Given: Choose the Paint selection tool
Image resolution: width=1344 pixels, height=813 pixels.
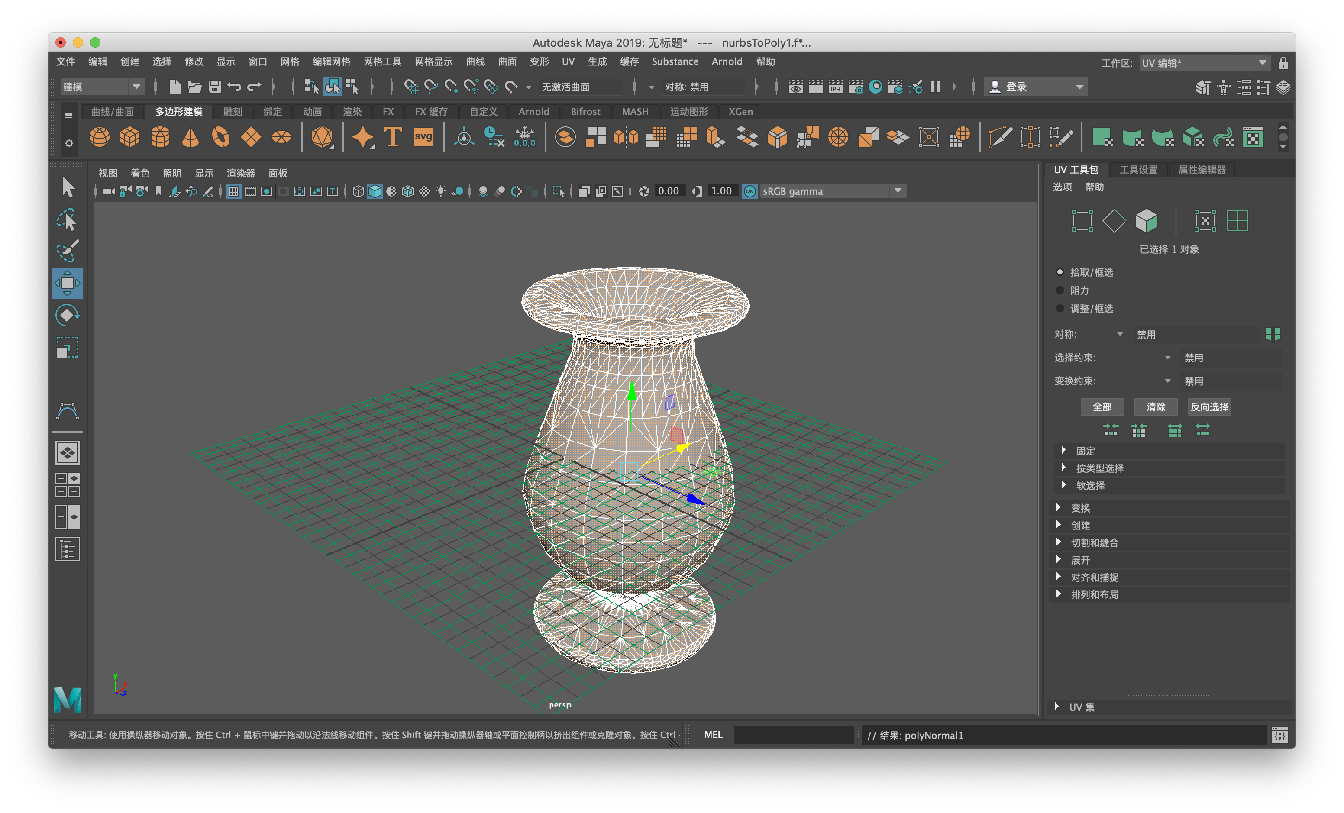Looking at the screenshot, I should 68,252.
